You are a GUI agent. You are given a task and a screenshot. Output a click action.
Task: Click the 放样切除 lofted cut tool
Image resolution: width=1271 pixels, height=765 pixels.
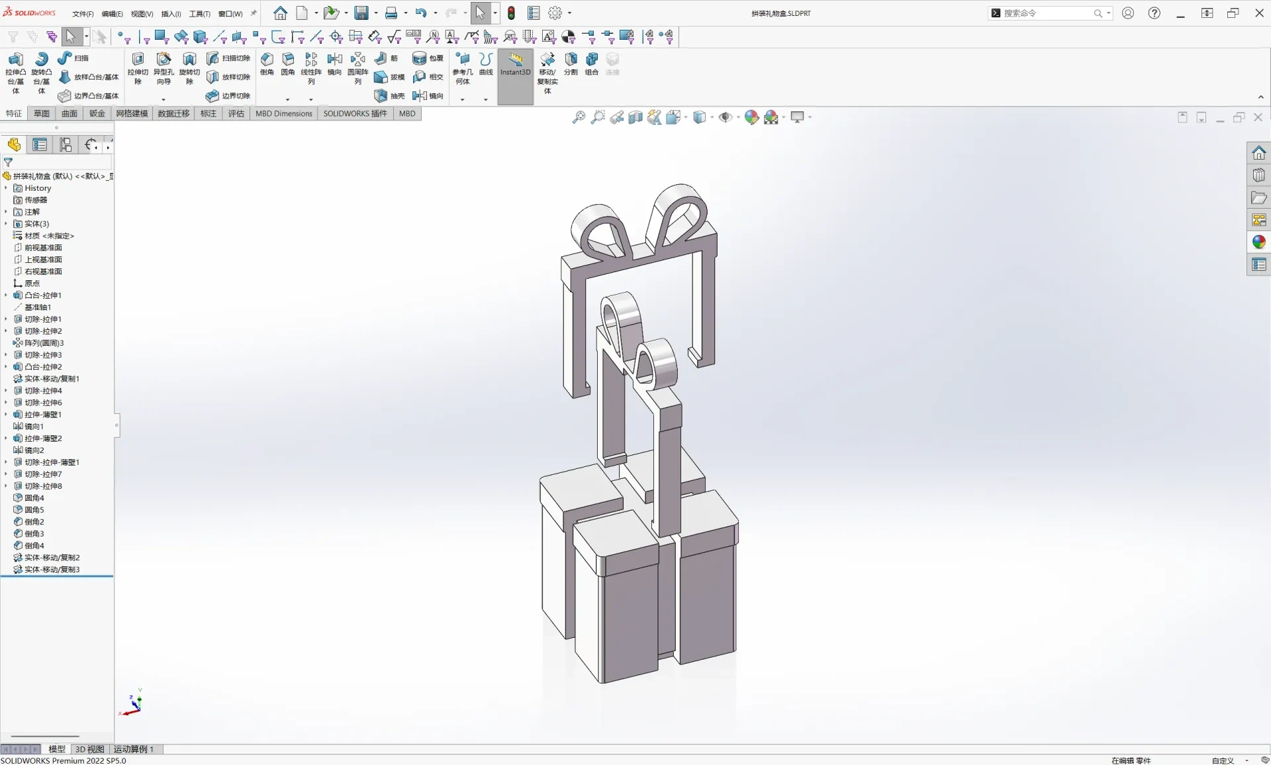coord(228,77)
